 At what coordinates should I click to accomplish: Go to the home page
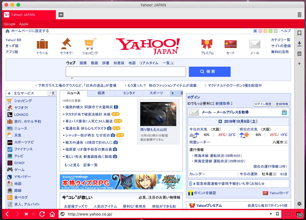click(x=52, y=214)
